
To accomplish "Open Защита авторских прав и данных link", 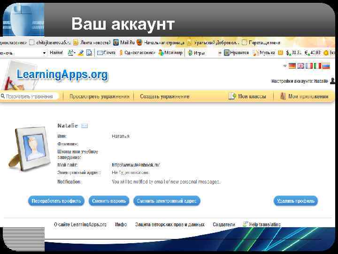I will point(170,225).
